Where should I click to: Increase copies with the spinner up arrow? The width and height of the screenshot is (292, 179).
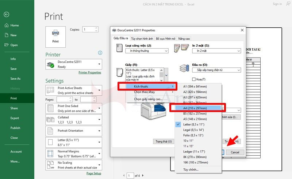pyautogui.click(x=96, y=28)
